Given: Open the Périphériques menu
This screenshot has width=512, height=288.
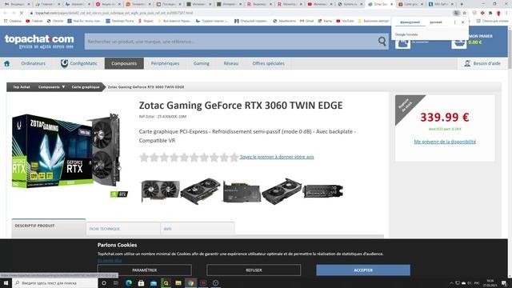Looking at the screenshot, I should tap(165, 63).
